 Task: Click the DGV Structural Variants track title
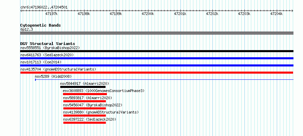coord(48,44)
